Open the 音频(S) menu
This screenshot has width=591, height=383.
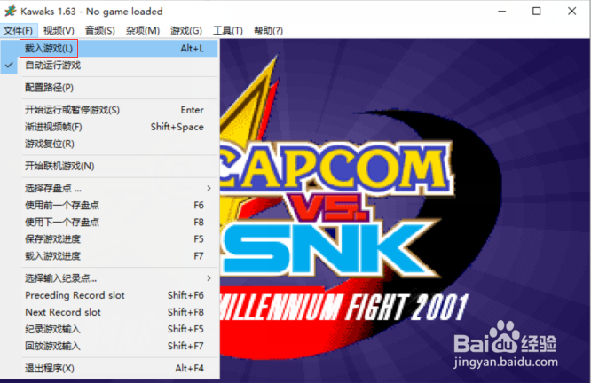100,30
